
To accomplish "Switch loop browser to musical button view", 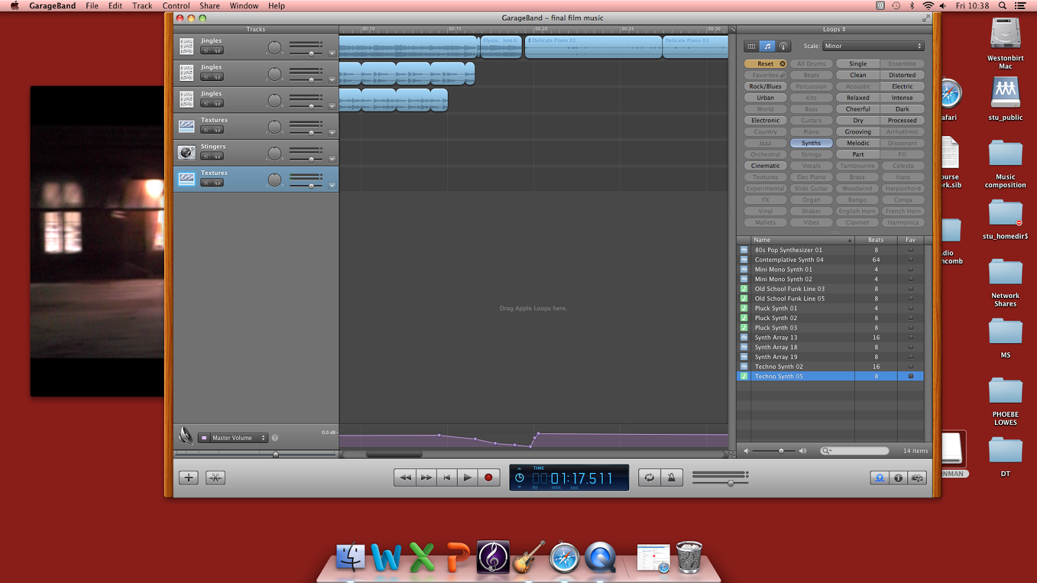I will (767, 46).
